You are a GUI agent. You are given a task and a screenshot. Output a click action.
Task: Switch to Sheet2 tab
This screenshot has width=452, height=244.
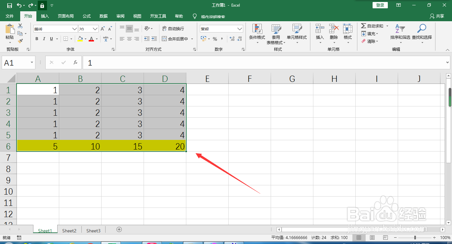(x=69, y=231)
